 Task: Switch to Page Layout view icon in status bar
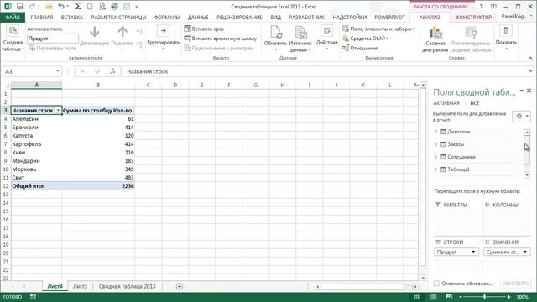click(433, 297)
